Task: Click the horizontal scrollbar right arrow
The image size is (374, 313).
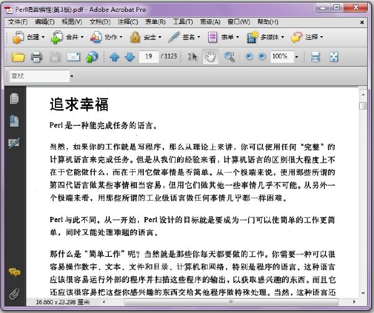Action: (354, 302)
